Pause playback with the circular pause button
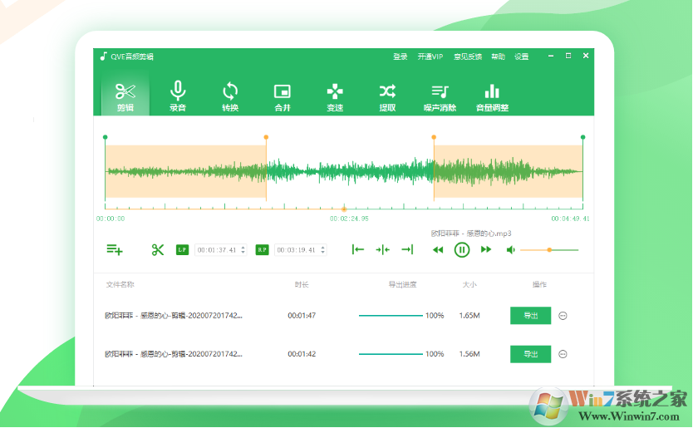Viewport: 693px width, 428px height. (462, 249)
